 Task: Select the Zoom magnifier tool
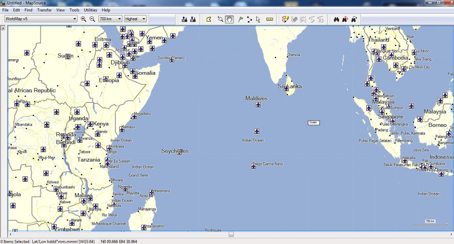220,19
